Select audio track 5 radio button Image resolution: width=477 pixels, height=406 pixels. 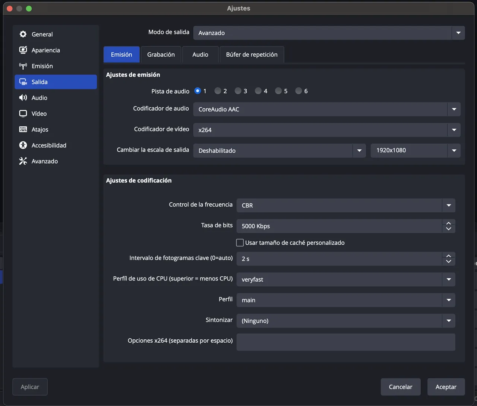pos(278,91)
